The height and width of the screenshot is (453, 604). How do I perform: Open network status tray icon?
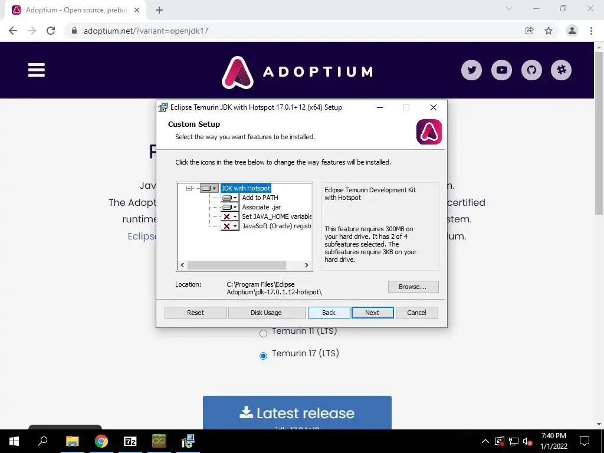click(514, 441)
